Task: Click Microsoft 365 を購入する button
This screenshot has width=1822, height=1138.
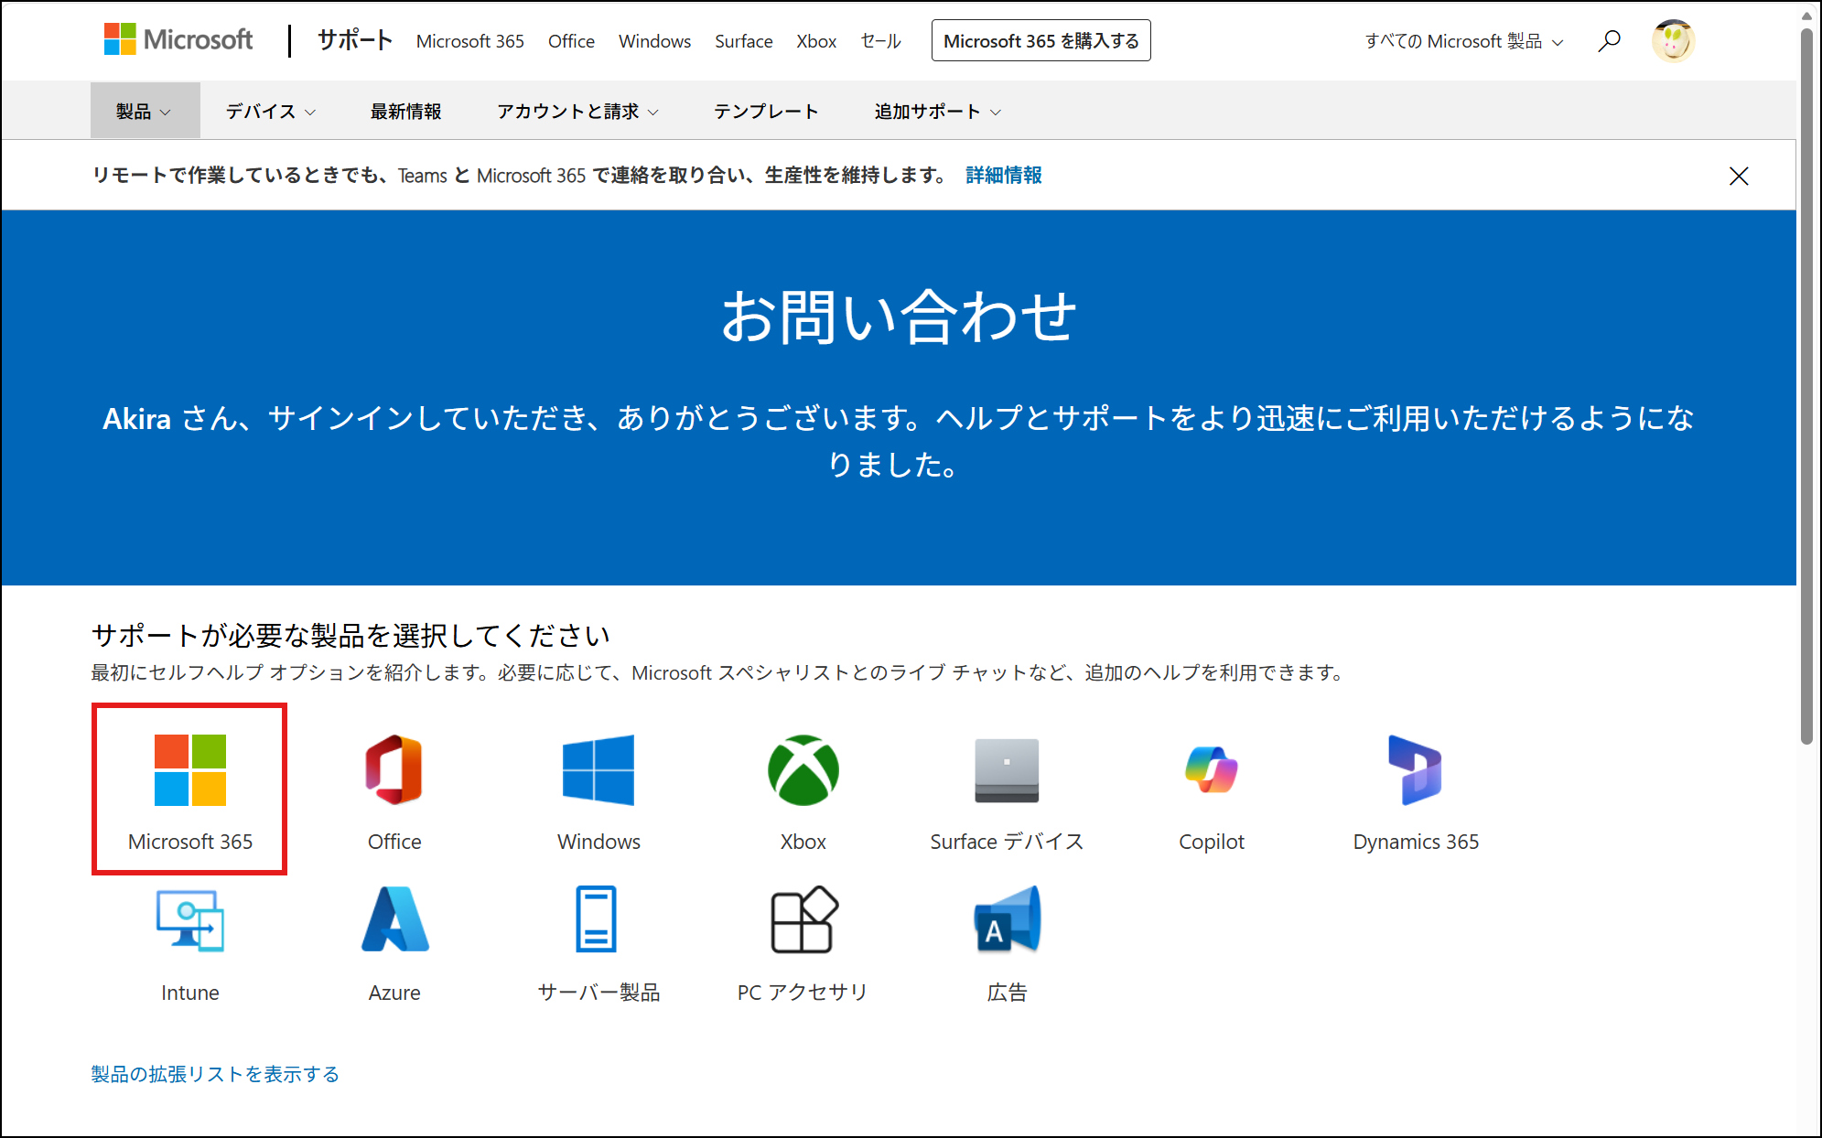Action: 1040,41
